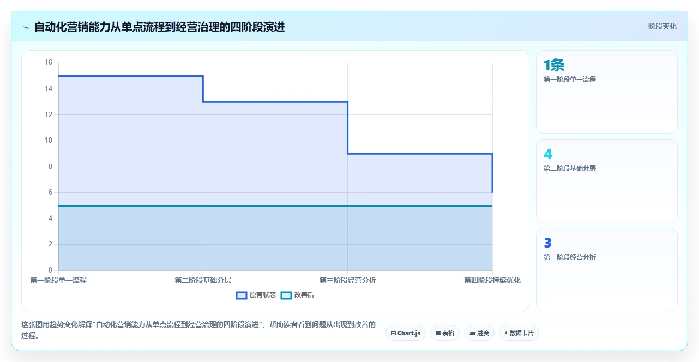
Task: Click the y-axis value 6
Action: click(x=50, y=192)
